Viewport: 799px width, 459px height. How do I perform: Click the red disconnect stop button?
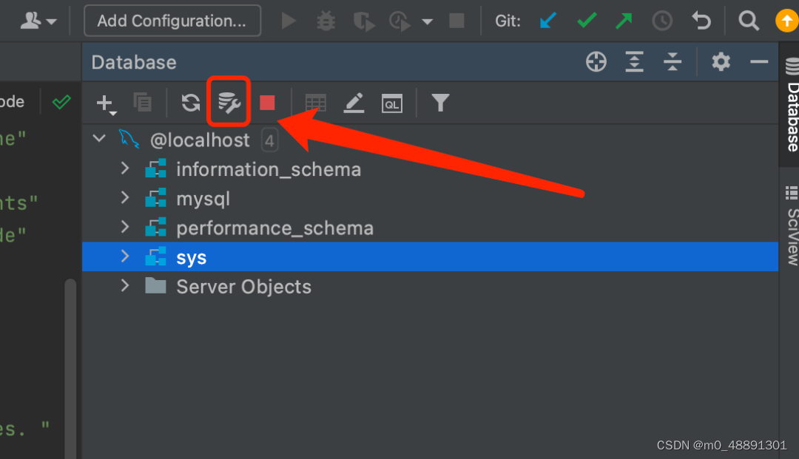pos(267,103)
